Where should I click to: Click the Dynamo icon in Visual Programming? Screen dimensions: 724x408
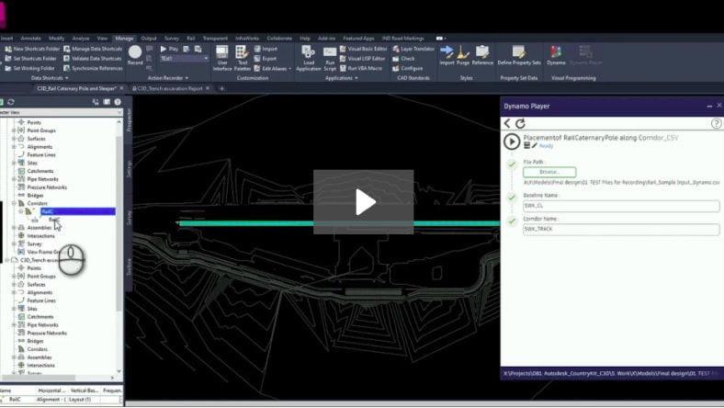click(x=556, y=53)
